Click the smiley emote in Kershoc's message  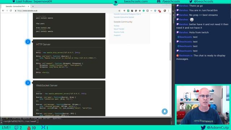(x=192, y=19)
